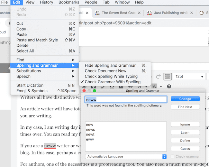Viewport: 209px width, 167px height.
Task: Choose Cut from the Edit menu
Action: [x=44, y=23]
